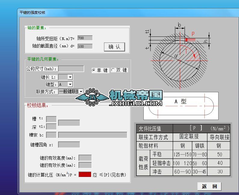Click the 联接工作方式 row label
Screen dimensions: 239x195
tap(155, 137)
